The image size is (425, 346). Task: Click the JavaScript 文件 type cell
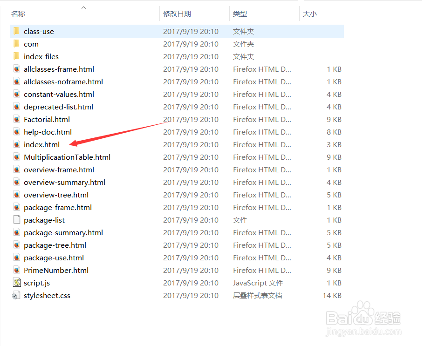click(258, 283)
